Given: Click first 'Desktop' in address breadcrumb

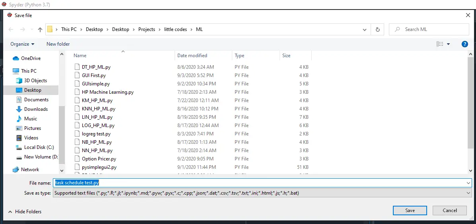Looking at the screenshot, I should (94, 29).
